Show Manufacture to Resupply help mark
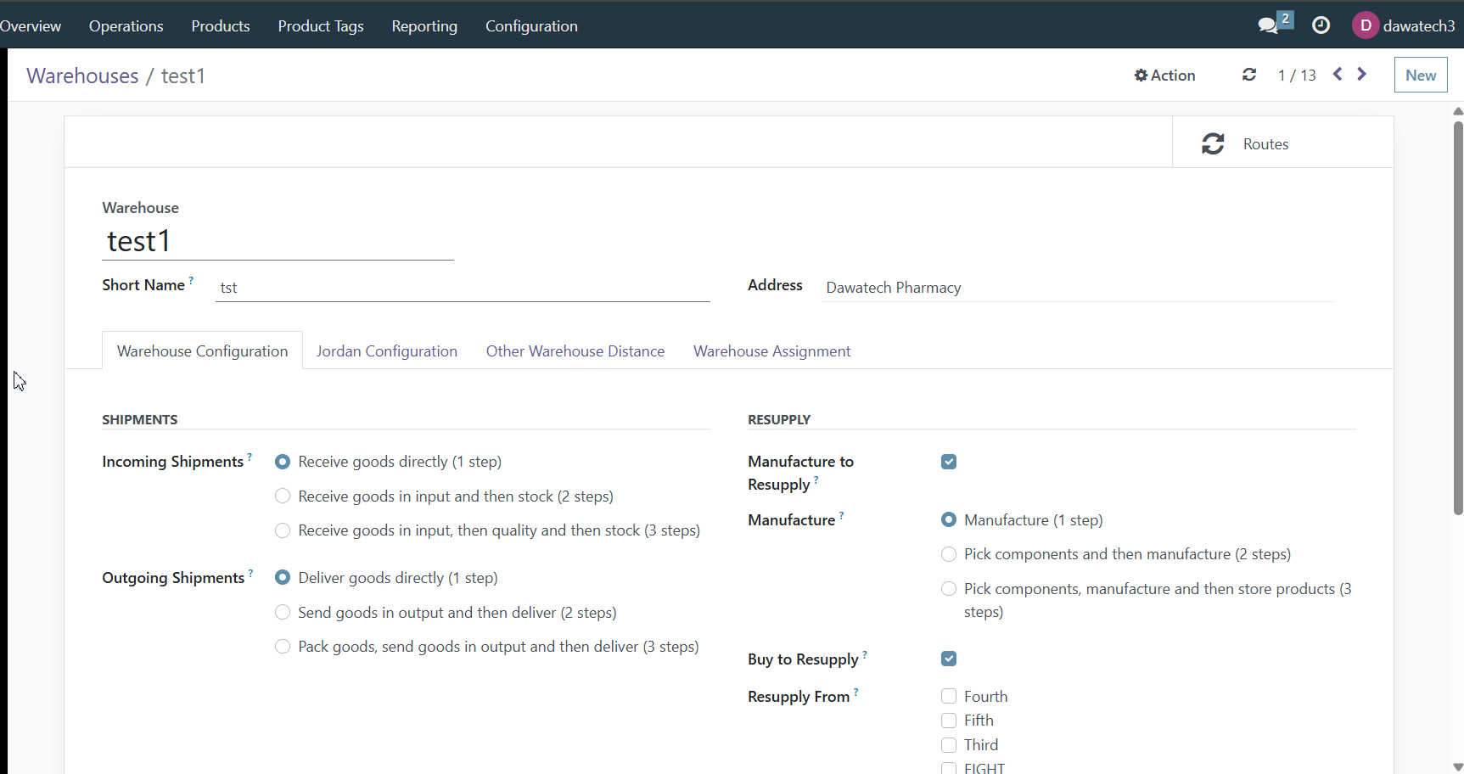The image size is (1464, 774). tap(816, 480)
